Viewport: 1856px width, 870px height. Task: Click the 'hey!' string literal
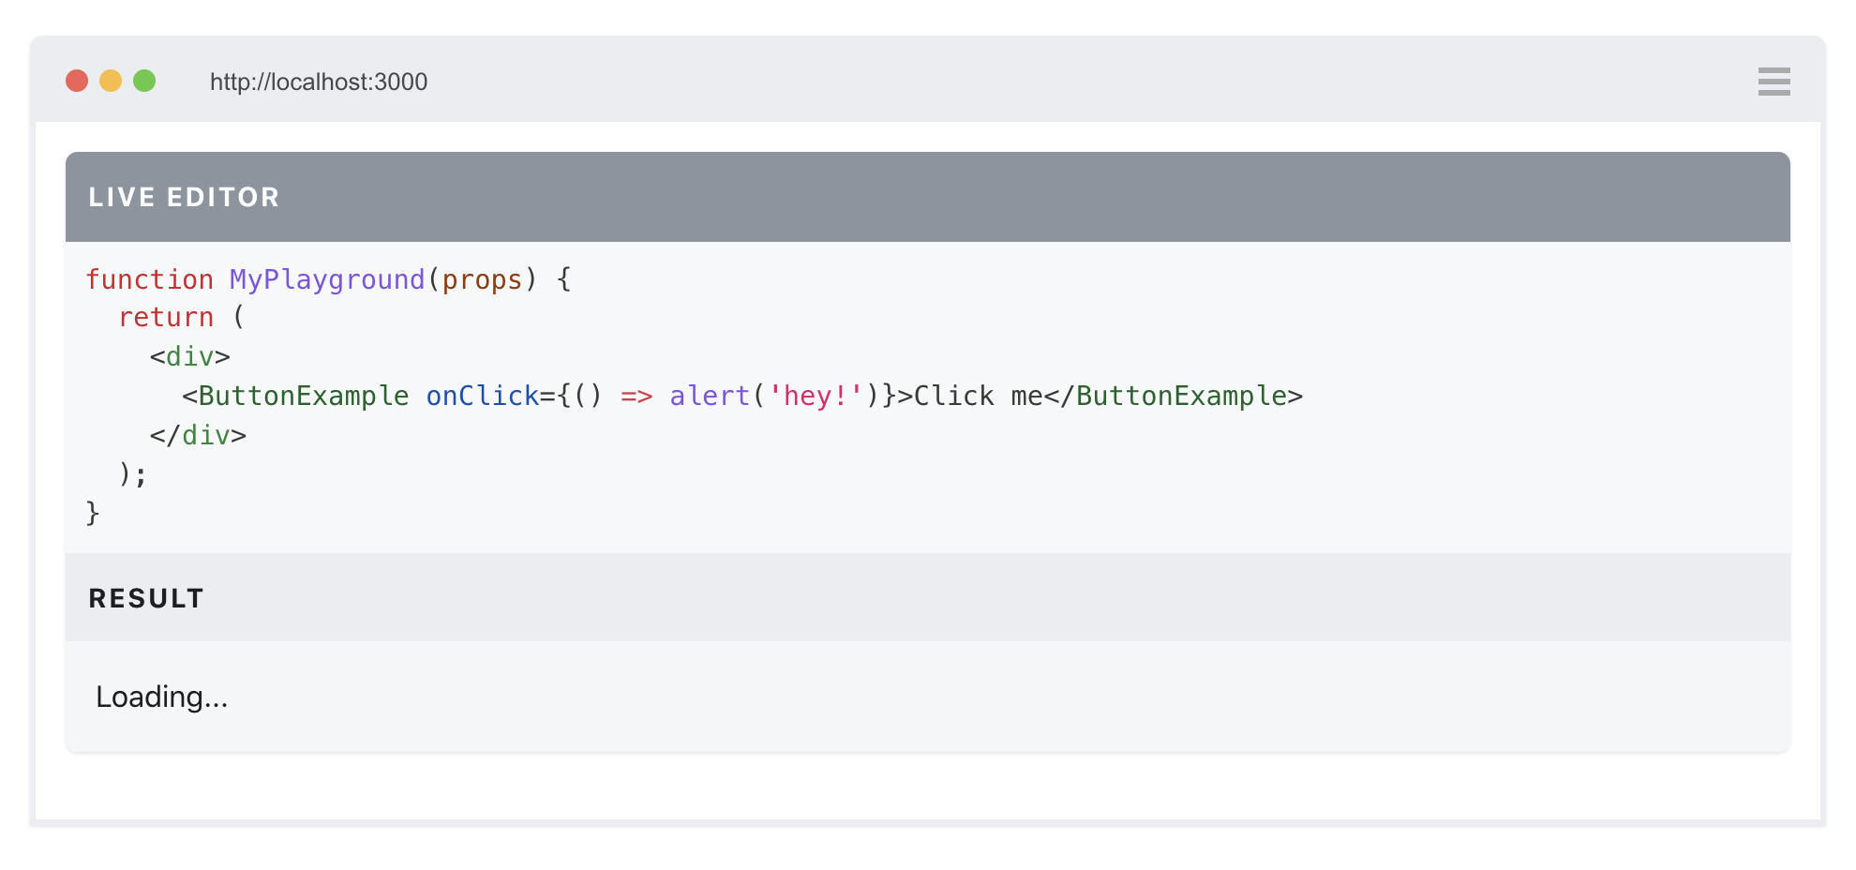pyautogui.click(x=816, y=397)
